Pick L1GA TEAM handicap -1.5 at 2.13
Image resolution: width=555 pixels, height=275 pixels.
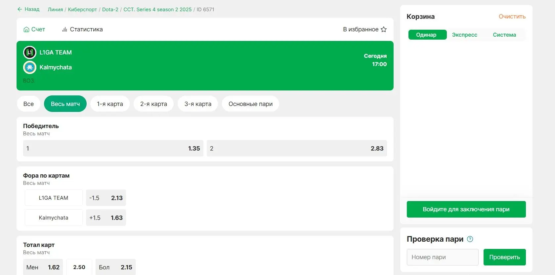pyautogui.click(x=106, y=198)
